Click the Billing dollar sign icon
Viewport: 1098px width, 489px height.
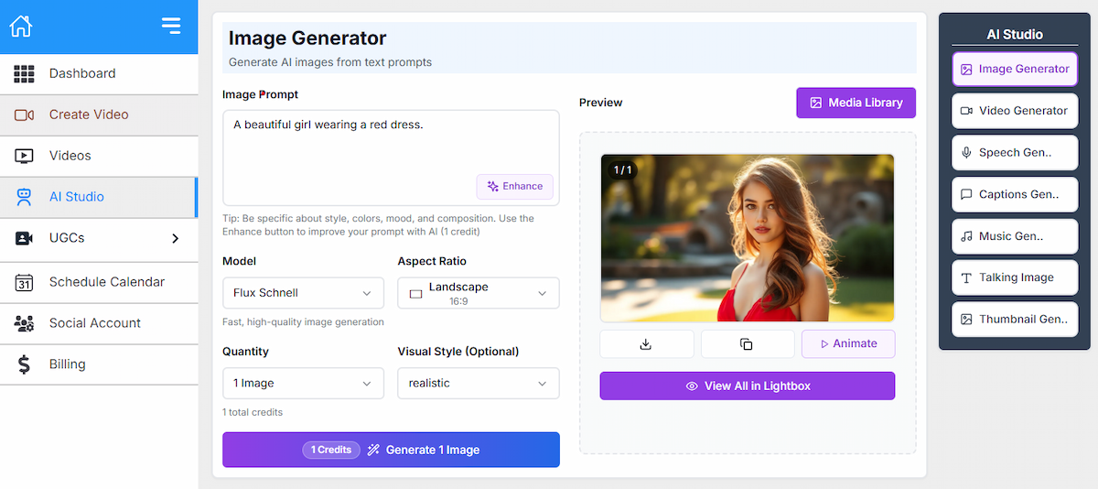coord(24,364)
